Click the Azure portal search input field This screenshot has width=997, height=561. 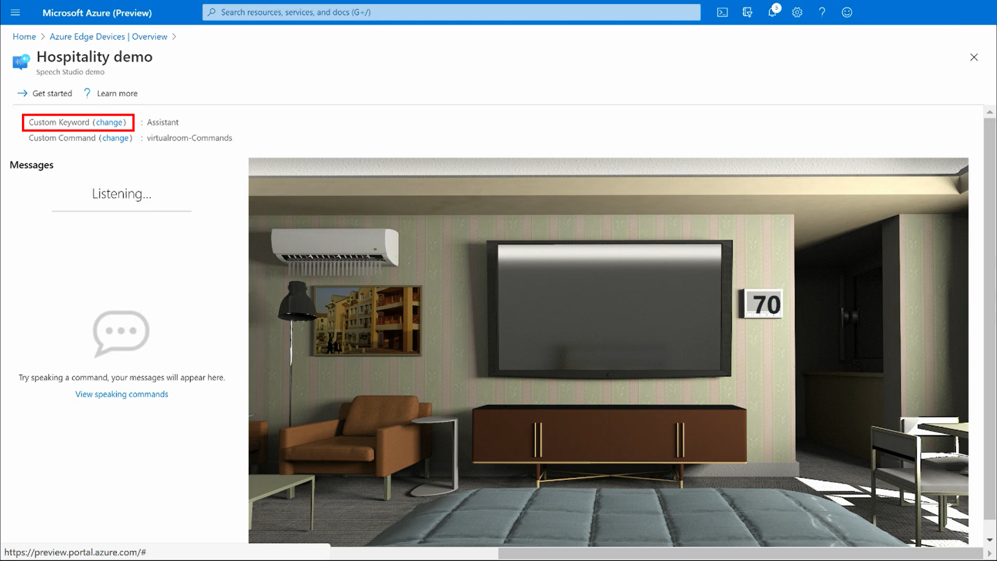point(451,11)
